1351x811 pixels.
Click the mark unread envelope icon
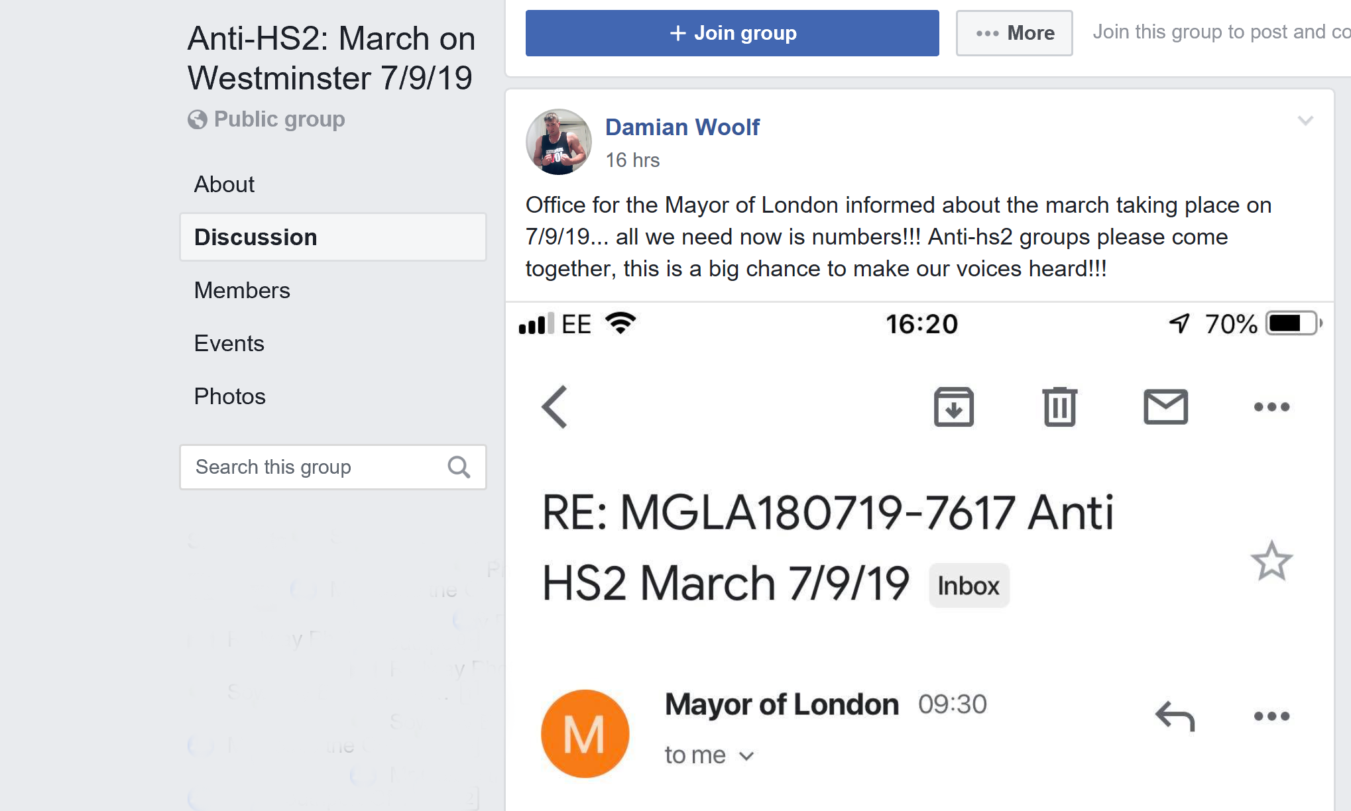pyautogui.click(x=1165, y=407)
